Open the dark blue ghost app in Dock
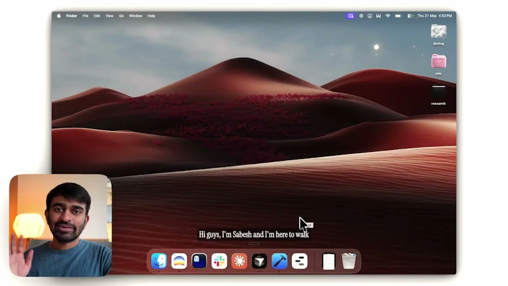 [x=199, y=261]
